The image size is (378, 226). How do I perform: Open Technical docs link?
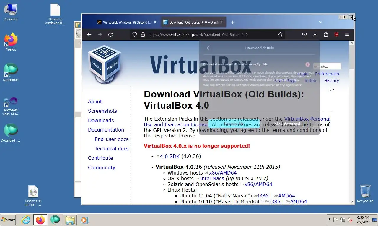pyautogui.click(x=111, y=149)
